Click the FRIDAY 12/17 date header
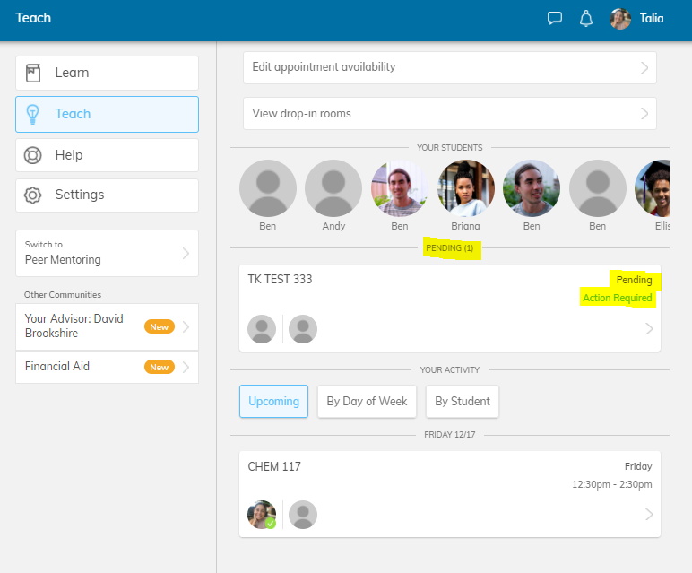 (450, 435)
